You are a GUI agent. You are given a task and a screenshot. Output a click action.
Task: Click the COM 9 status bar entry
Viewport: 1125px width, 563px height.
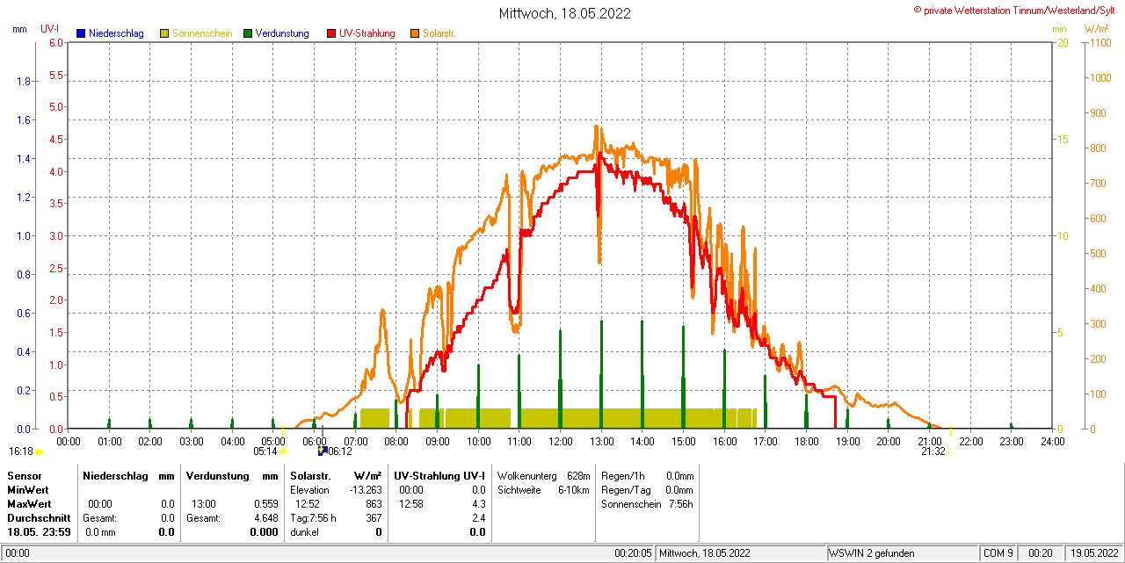point(998,553)
